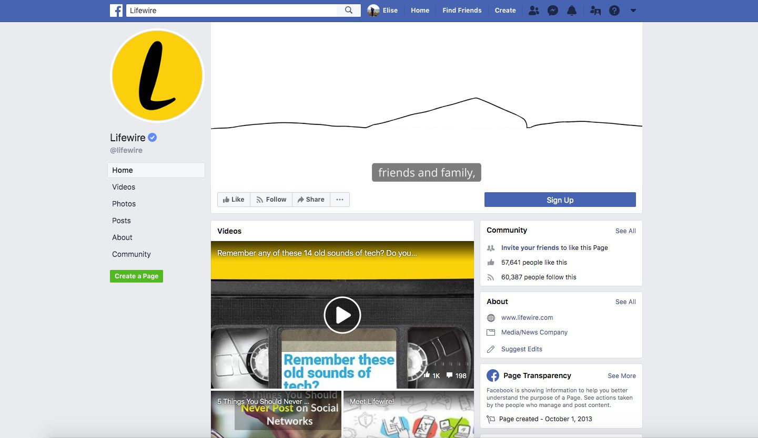Viewport: 758px width, 438px height.
Task: Share the Lifewire page
Action: pyautogui.click(x=311, y=200)
